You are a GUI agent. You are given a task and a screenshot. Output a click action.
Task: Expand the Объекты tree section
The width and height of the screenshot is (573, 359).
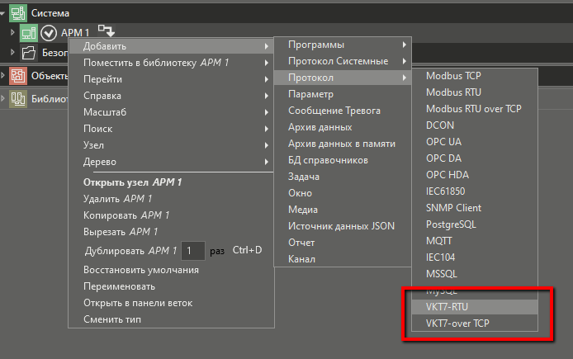(x=4, y=77)
